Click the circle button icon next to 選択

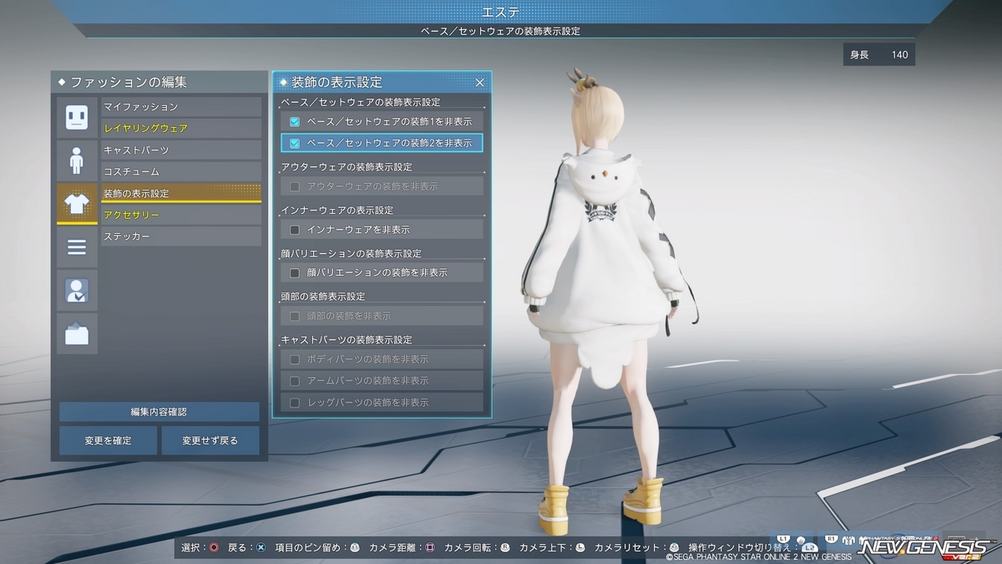[x=215, y=547]
